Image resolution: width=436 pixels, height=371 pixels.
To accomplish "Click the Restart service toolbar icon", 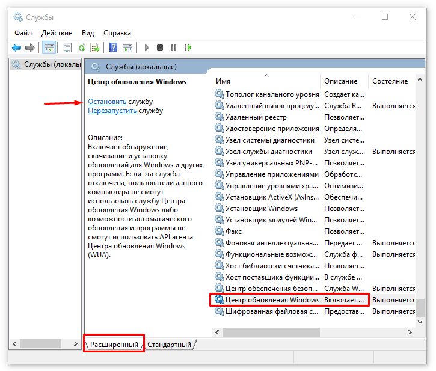I will [188, 48].
